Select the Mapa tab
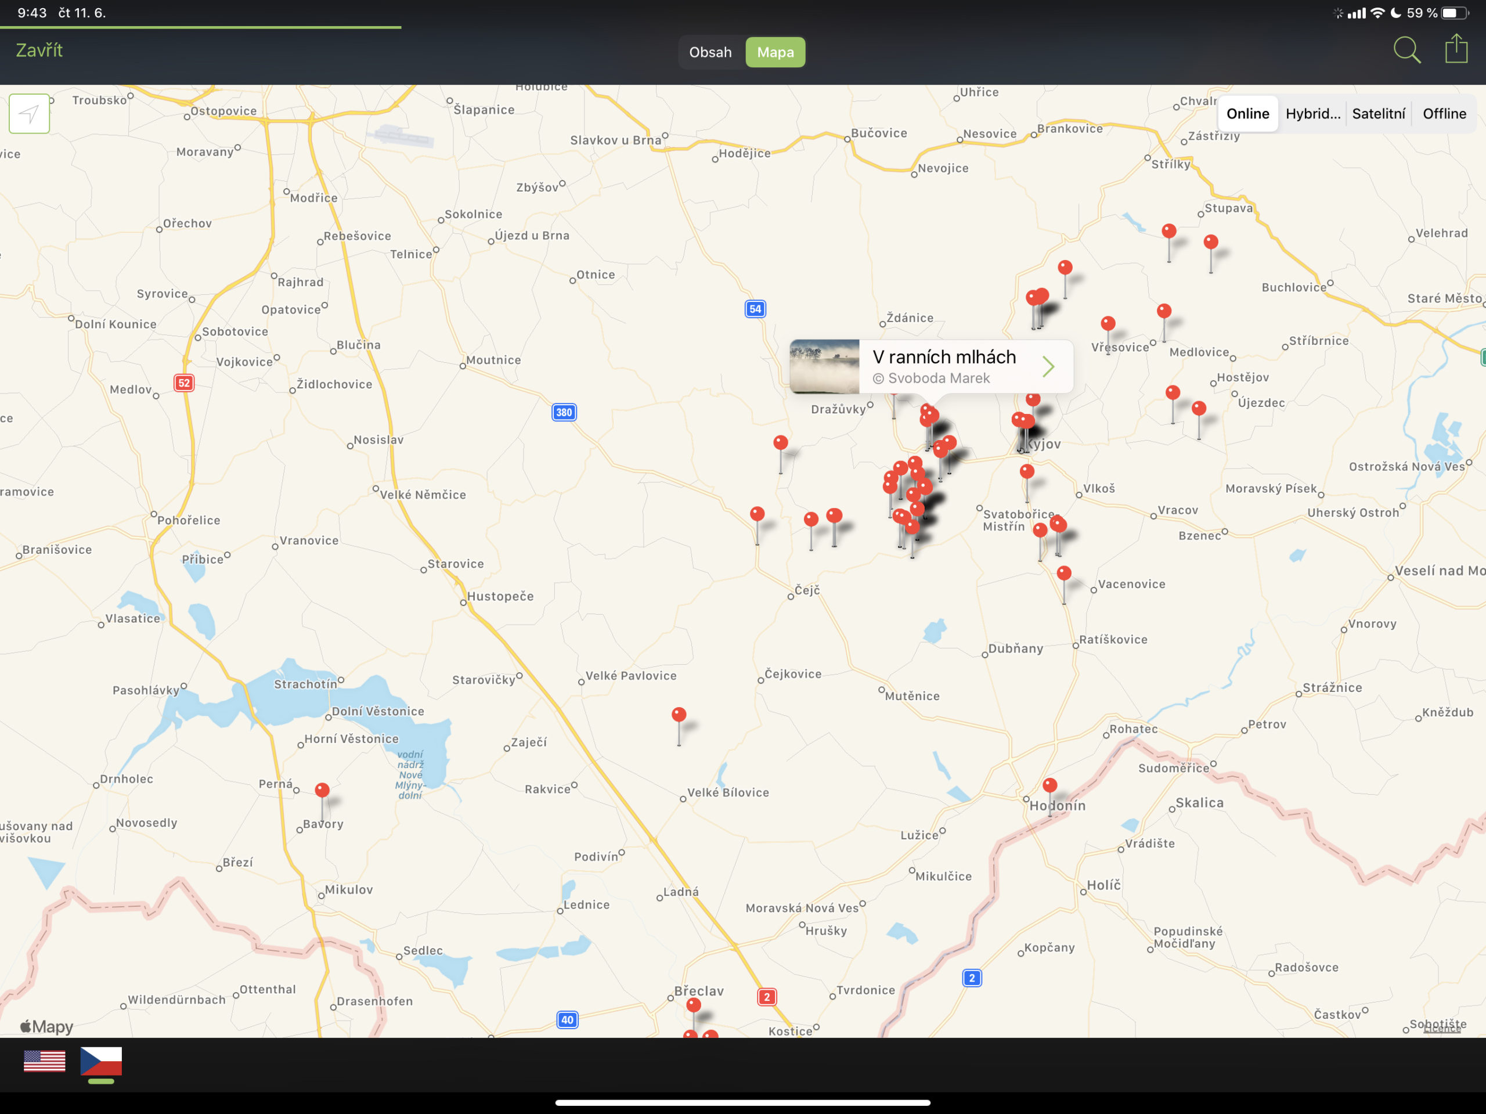 [776, 52]
